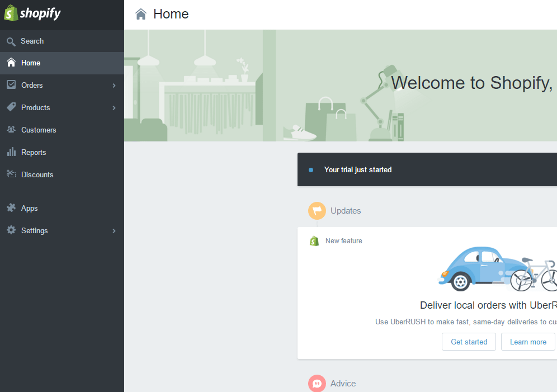The height and width of the screenshot is (392, 557).
Task: Click the 'Welcome to Shopify' banner heading
Action: tap(473, 83)
